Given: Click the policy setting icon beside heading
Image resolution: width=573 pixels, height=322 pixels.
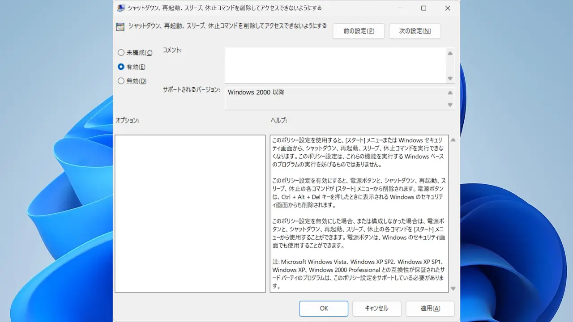Looking at the screenshot, I should (x=120, y=26).
